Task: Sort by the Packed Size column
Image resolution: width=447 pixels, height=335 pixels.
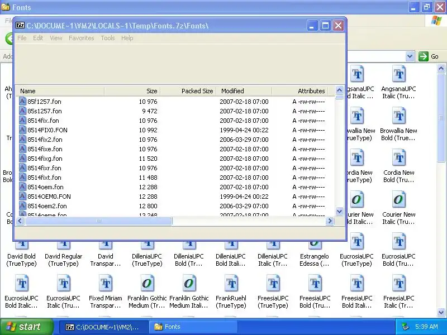Action: tap(188, 91)
